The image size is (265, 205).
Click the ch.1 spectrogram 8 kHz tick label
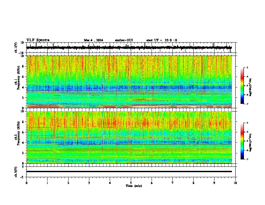point(23,66)
